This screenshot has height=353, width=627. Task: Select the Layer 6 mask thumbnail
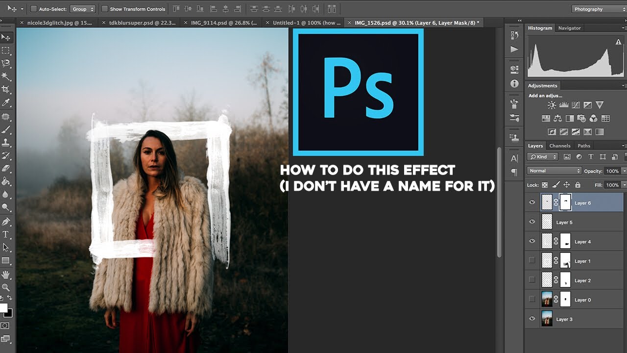[x=565, y=202]
